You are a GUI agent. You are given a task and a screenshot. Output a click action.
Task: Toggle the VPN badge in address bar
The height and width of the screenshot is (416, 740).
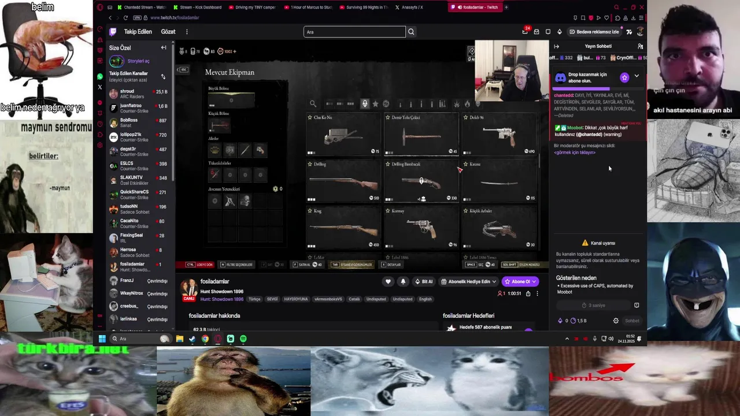pos(137,18)
